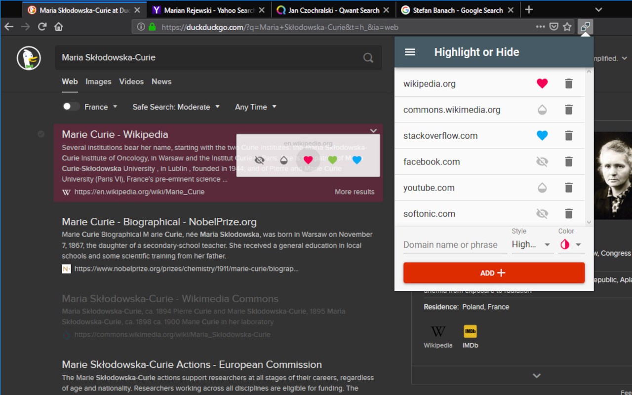Open Marie Curie - Wikipedia result
The width and height of the screenshot is (632, 395).
point(115,134)
